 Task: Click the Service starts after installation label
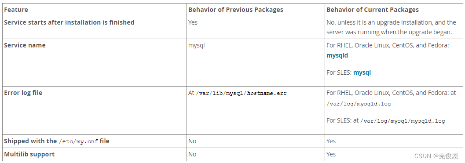(x=69, y=22)
